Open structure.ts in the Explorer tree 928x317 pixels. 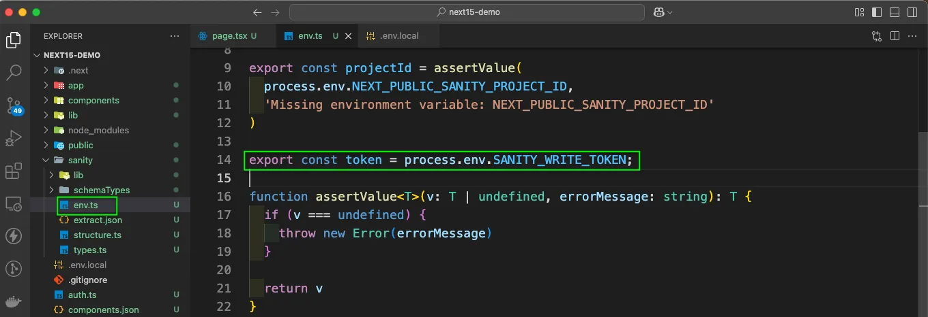coord(98,235)
